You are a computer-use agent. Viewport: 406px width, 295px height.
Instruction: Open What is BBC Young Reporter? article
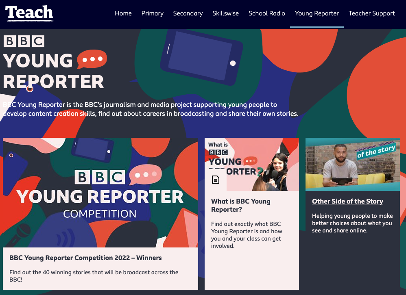[x=241, y=205]
